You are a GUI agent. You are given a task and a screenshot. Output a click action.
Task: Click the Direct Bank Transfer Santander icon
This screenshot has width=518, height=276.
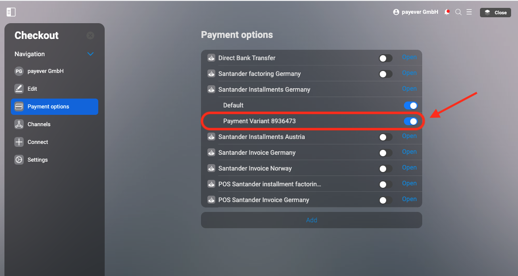211,58
